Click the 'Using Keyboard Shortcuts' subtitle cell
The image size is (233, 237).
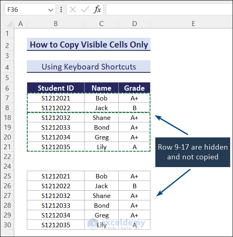(x=89, y=67)
